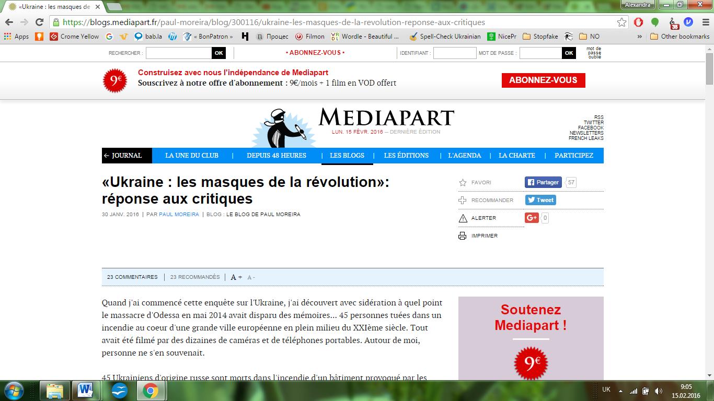Open Filmon bookmark
The image size is (714, 401).
pos(310,37)
